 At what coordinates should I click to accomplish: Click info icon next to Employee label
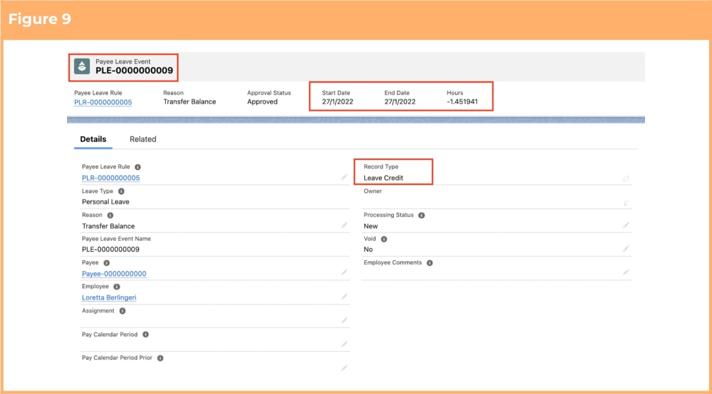[x=116, y=287]
